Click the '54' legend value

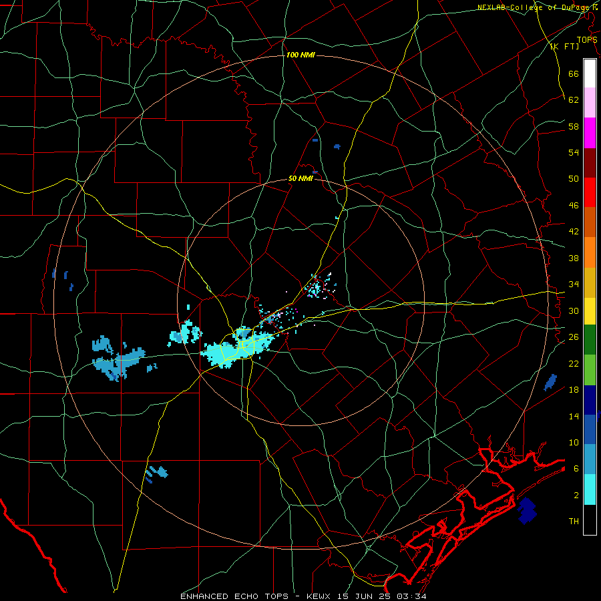coord(574,152)
